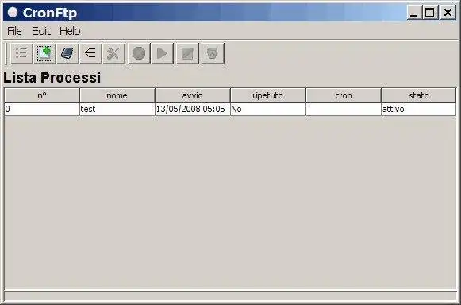Open the Edit menu

[x=41, y=31]
